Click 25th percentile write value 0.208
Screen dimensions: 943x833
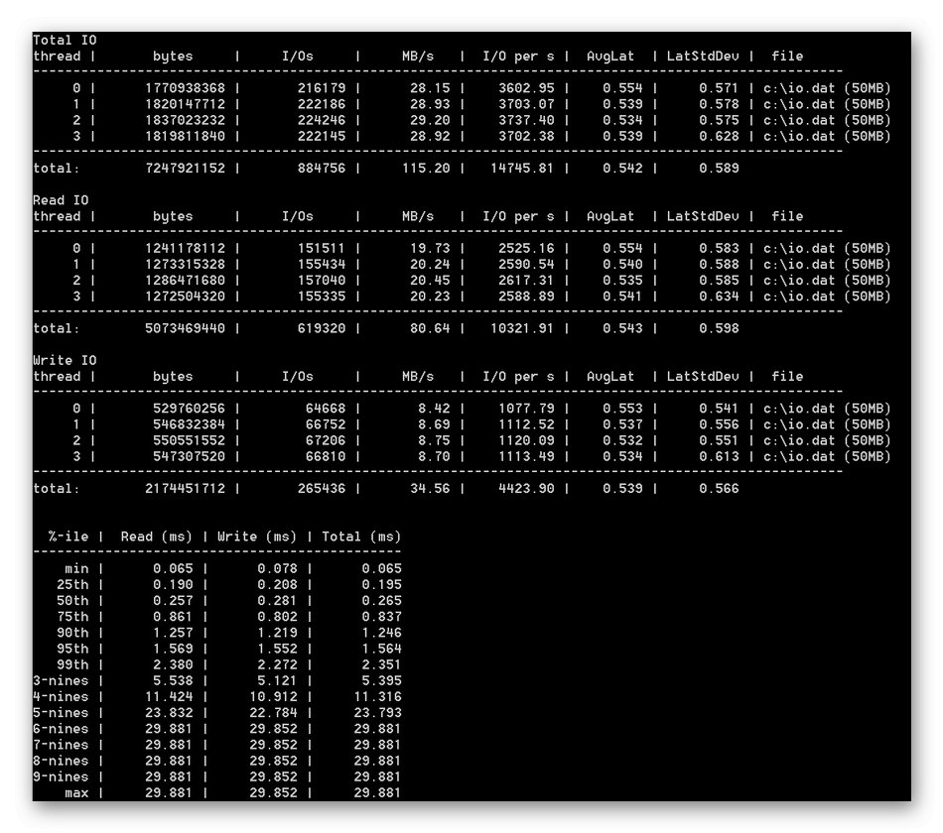click(x=277, y=585)
